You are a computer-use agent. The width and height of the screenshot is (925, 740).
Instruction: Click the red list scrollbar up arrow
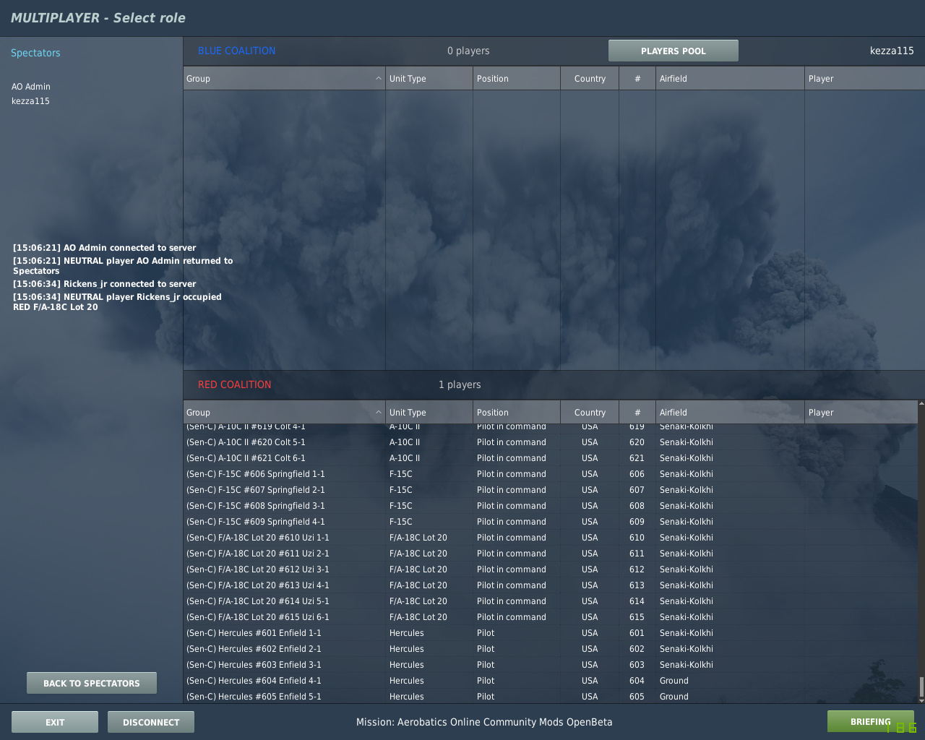921,403
